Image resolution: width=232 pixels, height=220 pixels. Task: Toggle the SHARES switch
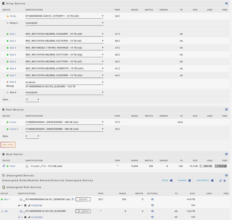click(191, 180)
